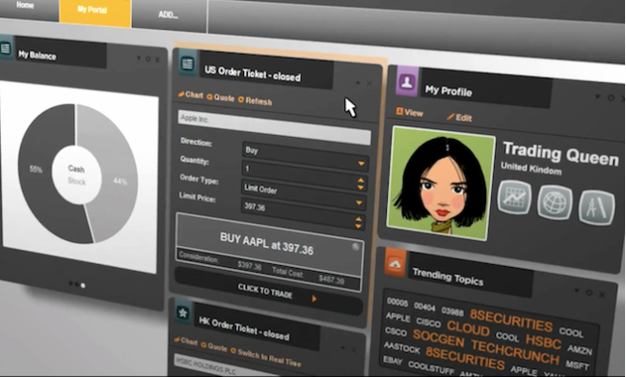Adjust Quantity using its stepper arrows

coord(361,183)
